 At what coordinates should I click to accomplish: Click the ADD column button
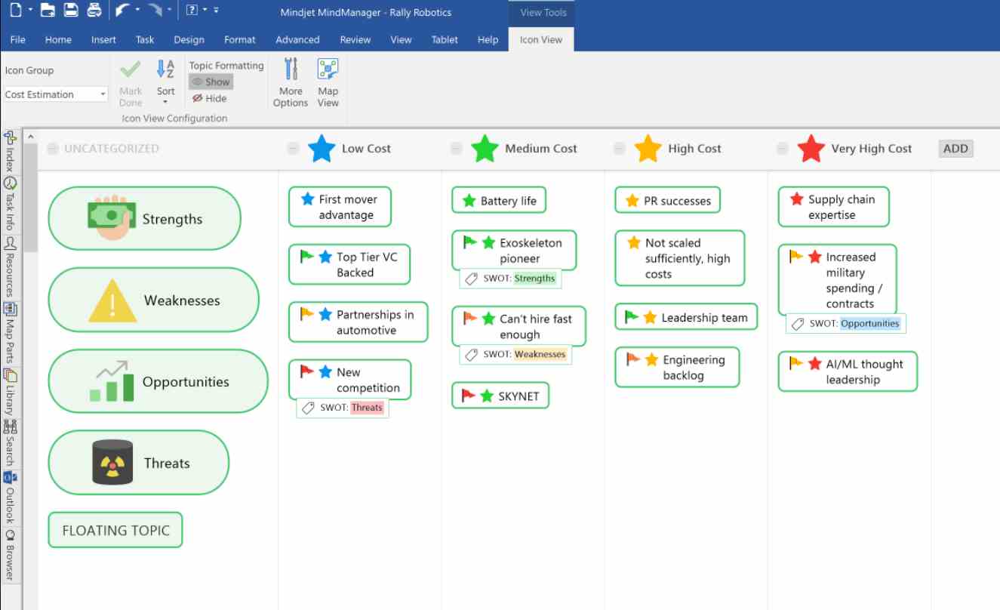pyautogui.click(x=955, y=149)
